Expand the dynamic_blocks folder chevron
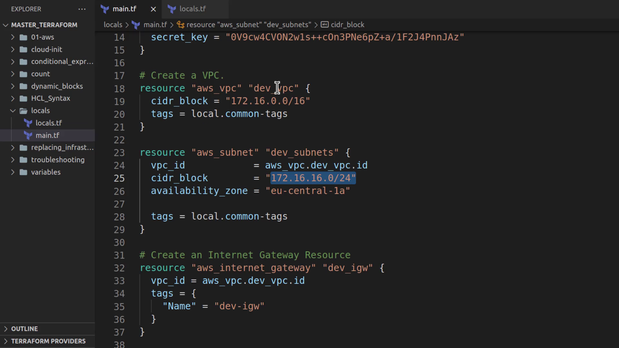Screen dimensions: 619x348 click(x=13, y=86)
